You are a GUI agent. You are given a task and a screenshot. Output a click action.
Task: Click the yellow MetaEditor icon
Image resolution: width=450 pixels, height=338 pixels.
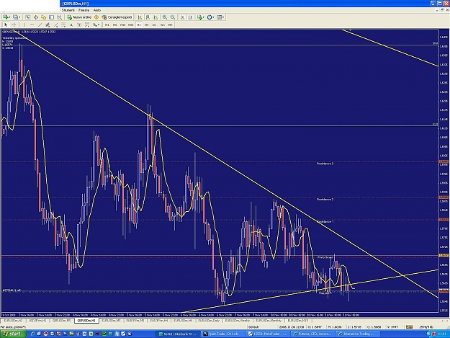click(x=96, y=17)
